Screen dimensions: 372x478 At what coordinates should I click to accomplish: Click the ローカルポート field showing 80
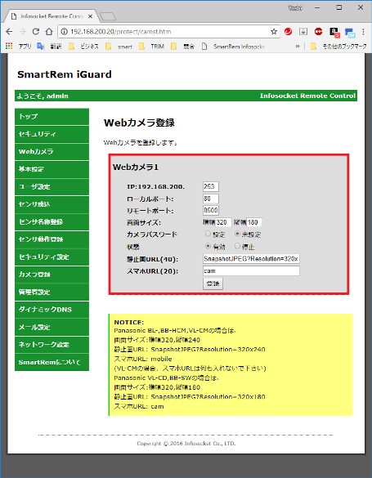click(x=211, y=199)
